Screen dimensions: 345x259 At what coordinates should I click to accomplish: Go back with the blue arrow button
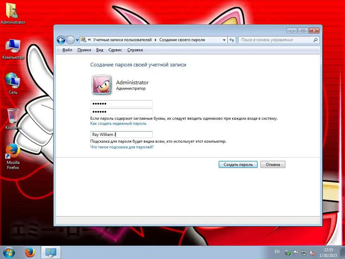coord(61,40)
